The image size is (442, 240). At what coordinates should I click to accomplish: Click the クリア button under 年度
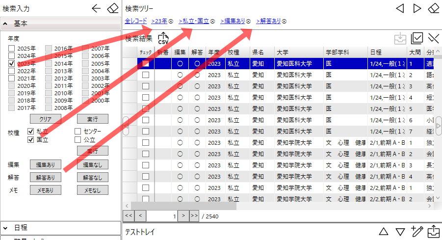(46, 119)
